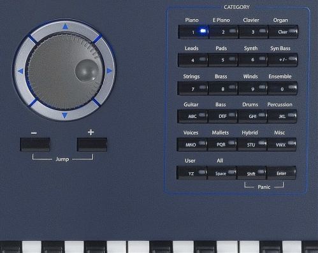Choose the Ensemble category (0) button
Viewport: 318px width, 253px height.
(282, 89)
